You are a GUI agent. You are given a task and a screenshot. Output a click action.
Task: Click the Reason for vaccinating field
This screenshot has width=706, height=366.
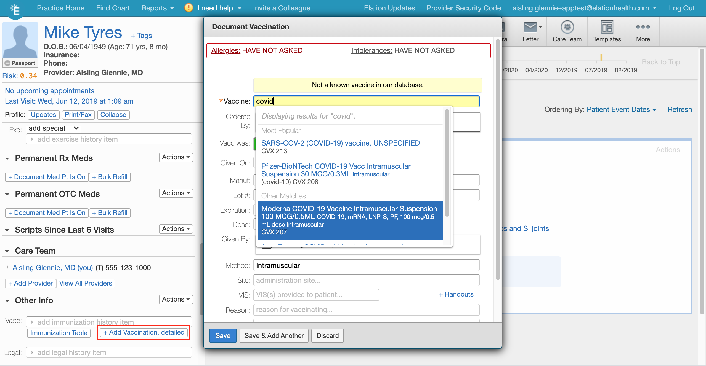[367, 310]
